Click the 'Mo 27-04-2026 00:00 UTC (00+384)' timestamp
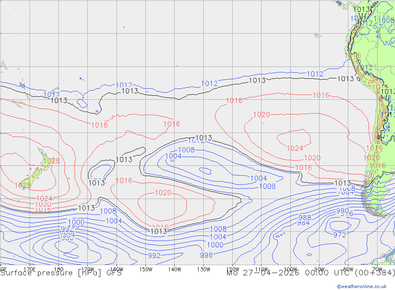The height and width of the screenshot is (290, 395). point(310,273)
